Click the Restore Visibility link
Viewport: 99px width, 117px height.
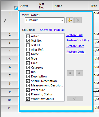(78, 40)
